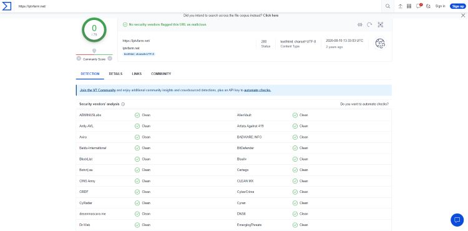Close the file corpus search banner
The image size is (468, 231).
point(463,16)
